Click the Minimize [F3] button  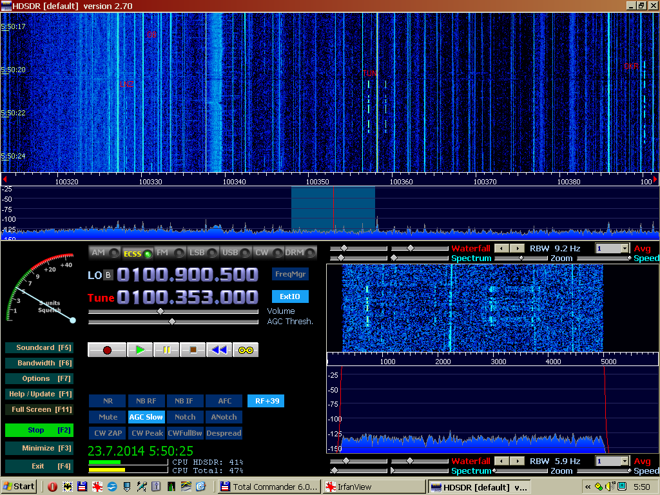coord(39,449)
